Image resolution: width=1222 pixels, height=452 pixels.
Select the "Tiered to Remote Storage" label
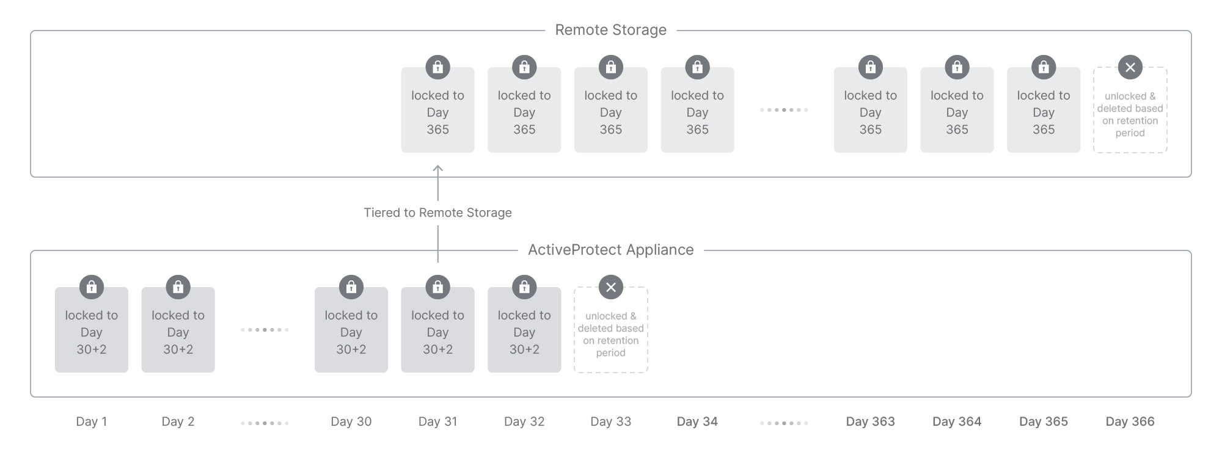(x=437, y=213)
